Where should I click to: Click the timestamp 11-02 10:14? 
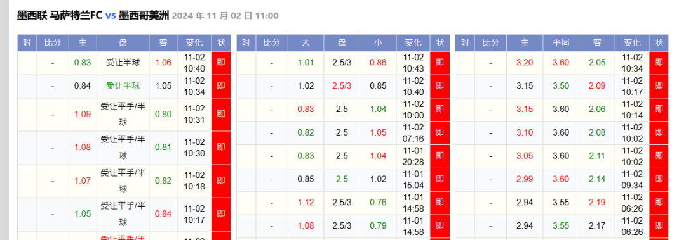632,110
